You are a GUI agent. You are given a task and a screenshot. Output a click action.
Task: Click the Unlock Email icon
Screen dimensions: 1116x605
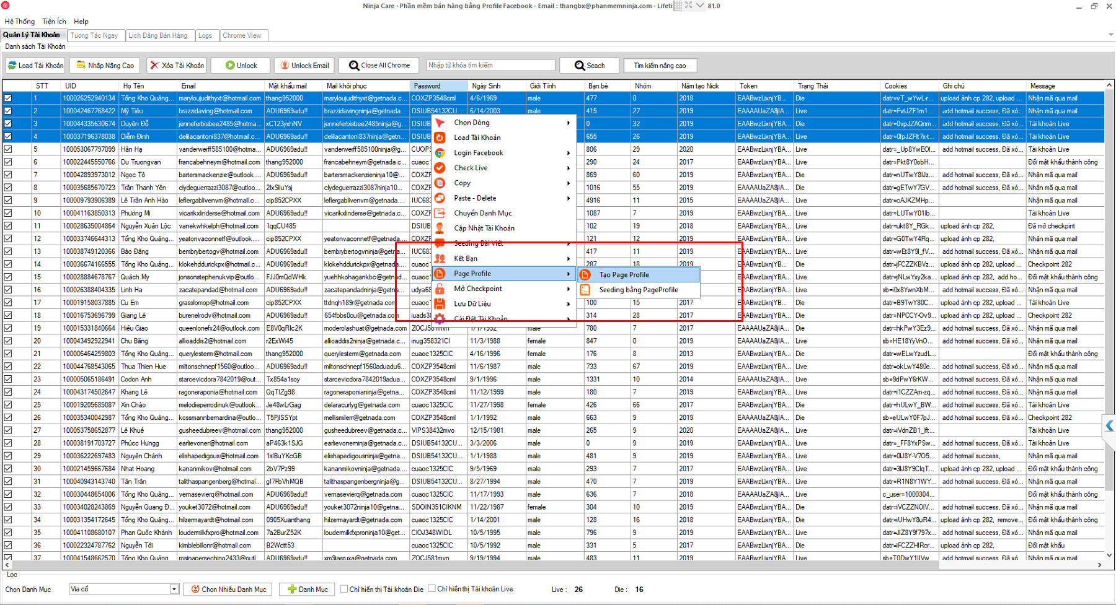[285, 65]
